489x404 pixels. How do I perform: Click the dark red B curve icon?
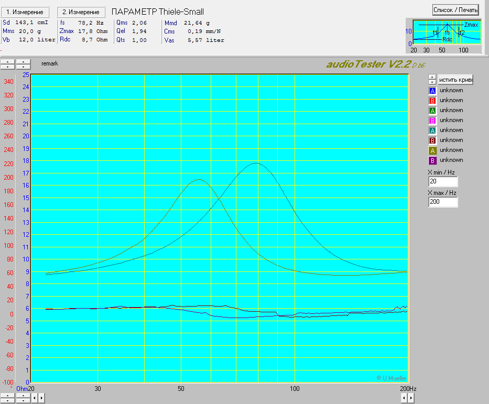tap(432, 140)
